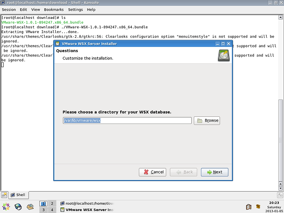Click the green VMware-WSX bundle filename in terminal
The image size is (284, 213).
(x=42, y=22)
